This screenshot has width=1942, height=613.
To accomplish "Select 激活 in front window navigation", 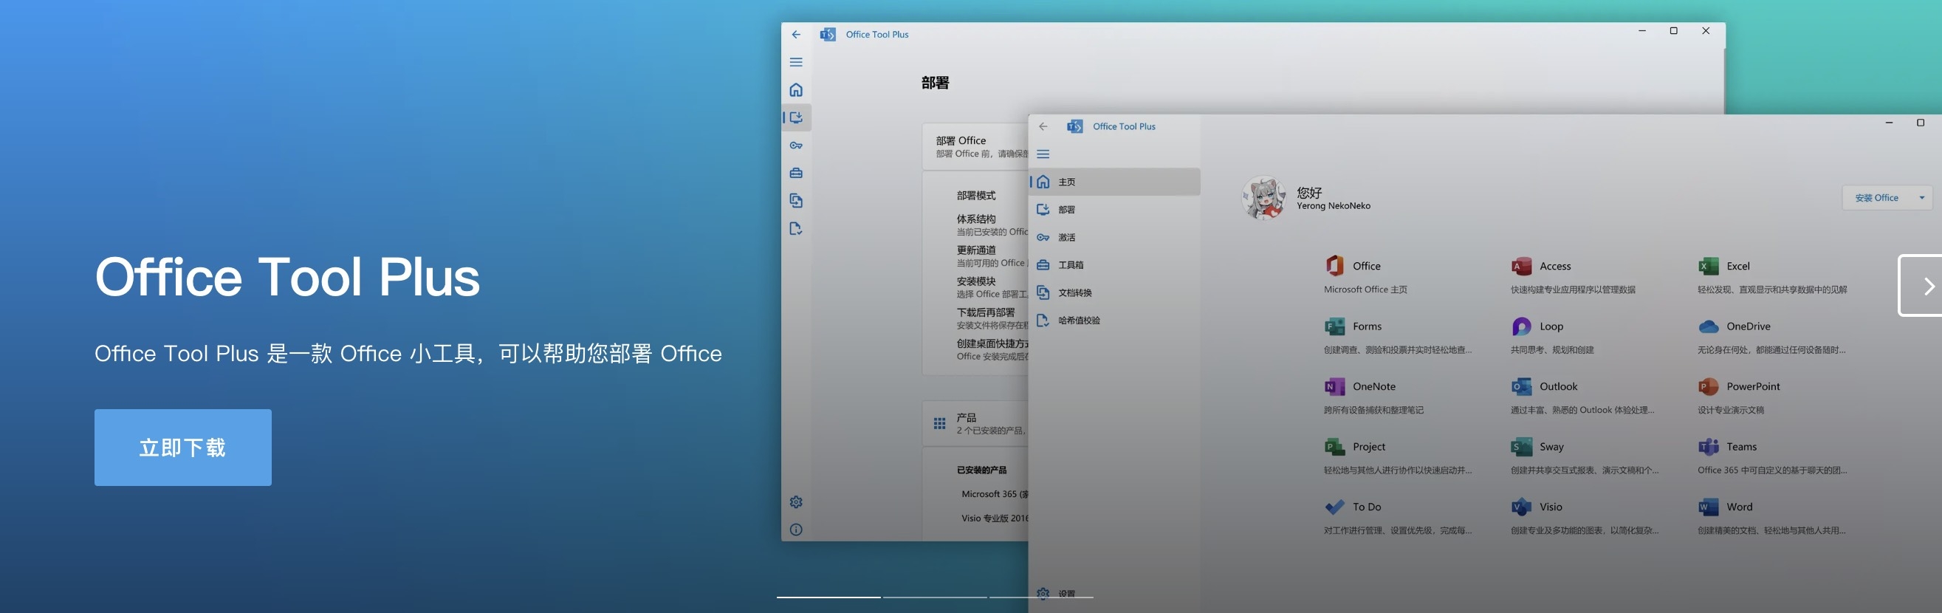I will click(x=1115, y=238).
